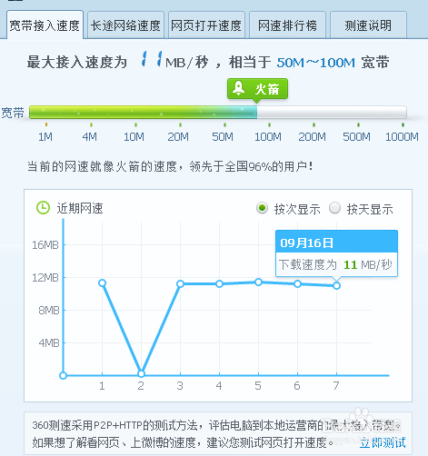The height and width of the screenshot is (456, 428).
Task: Click the 10M scale label
Action: (x=134, y=137)
